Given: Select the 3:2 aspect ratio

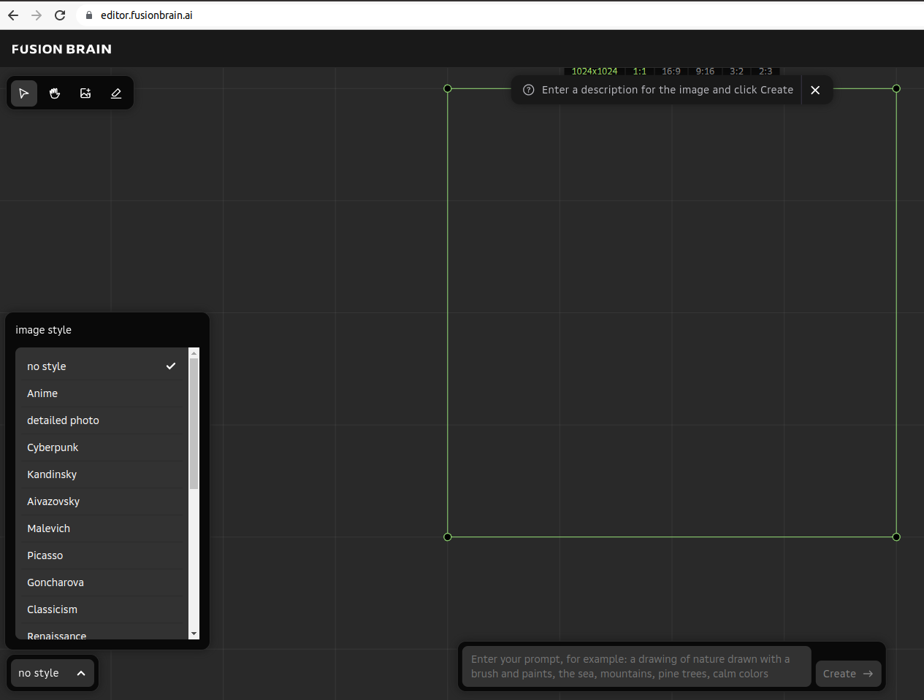Looking at the screenshot, I should 736,71.
